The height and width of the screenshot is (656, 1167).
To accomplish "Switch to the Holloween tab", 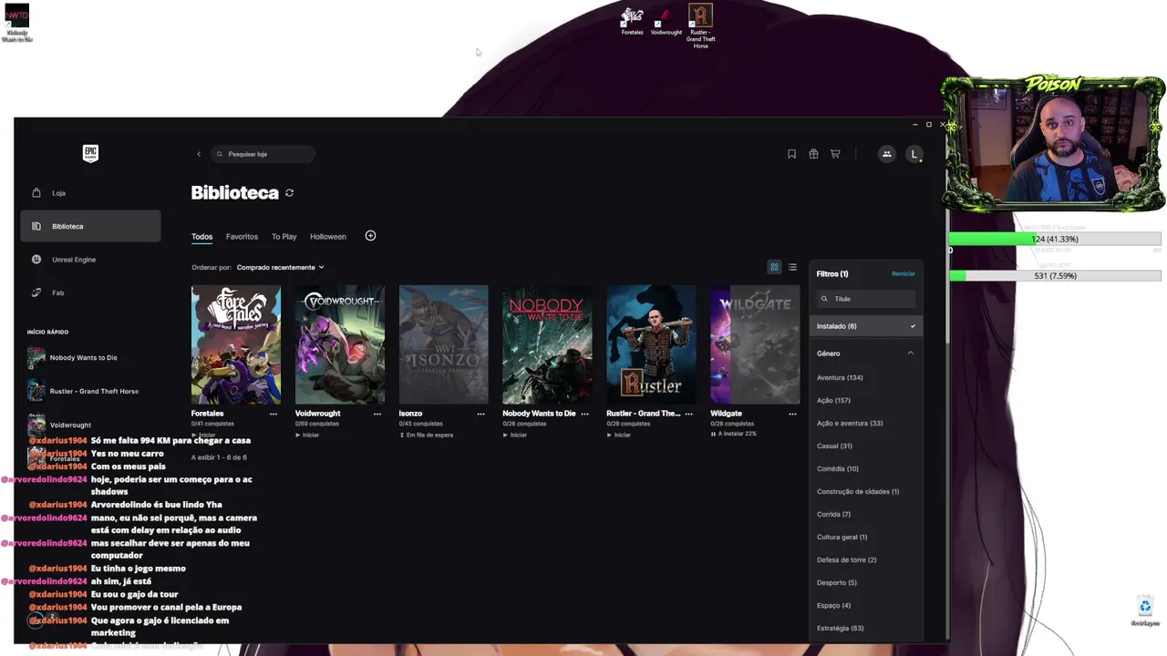I will coord(328,237).
